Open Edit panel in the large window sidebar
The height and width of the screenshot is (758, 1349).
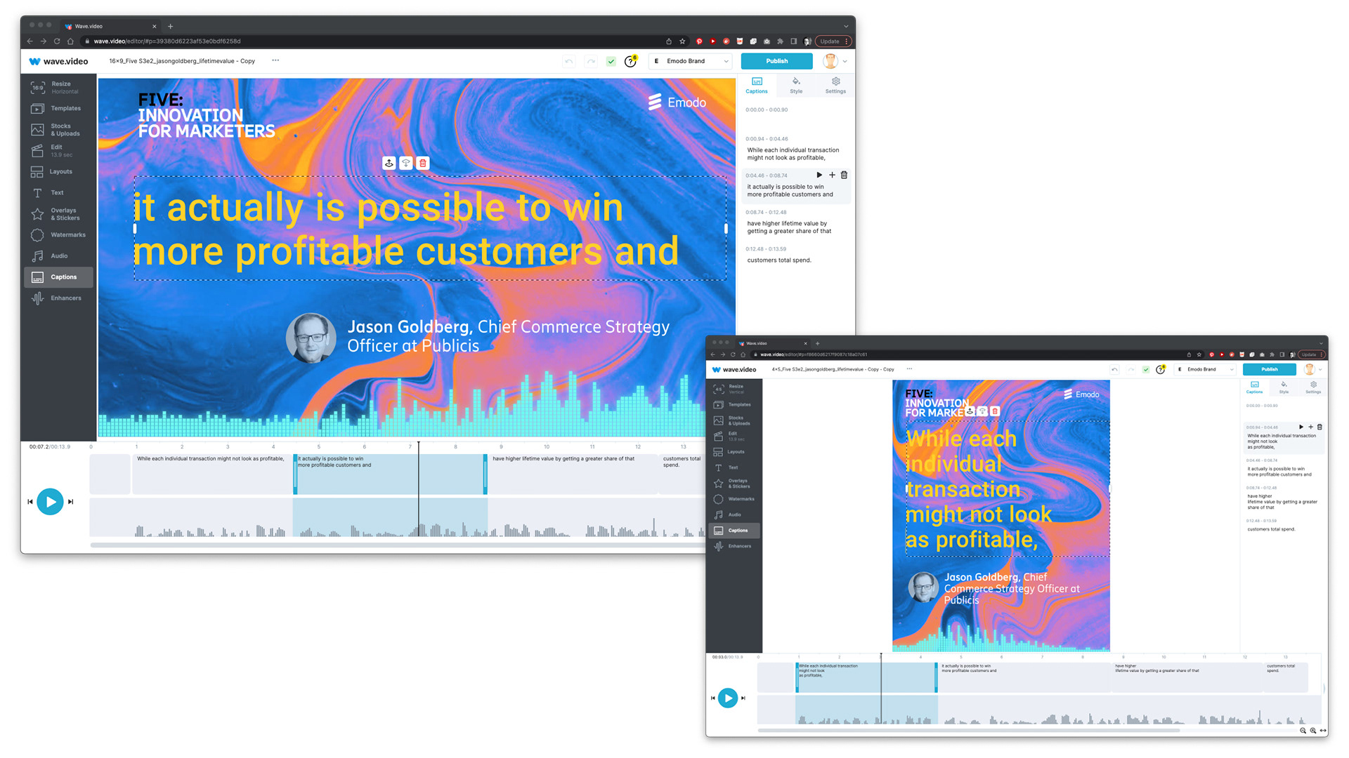(58, 151)
